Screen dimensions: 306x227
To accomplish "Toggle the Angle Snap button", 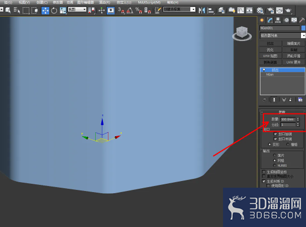I will [130, 11].
